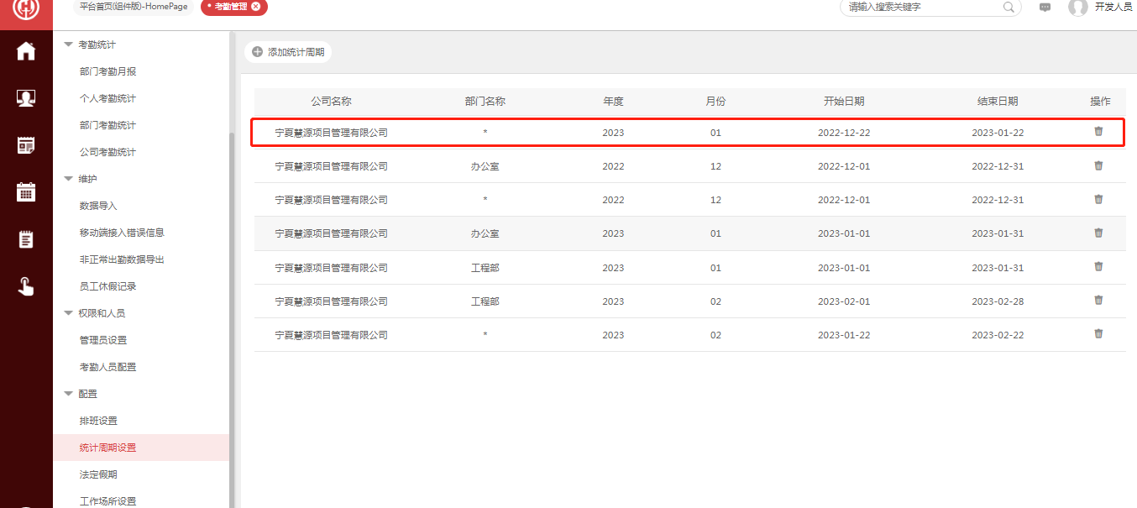Click the start date cell 2022-12-22
The height and width of the screenshot is (508, 1137).
pyautogui.click(x=844, y=133)
